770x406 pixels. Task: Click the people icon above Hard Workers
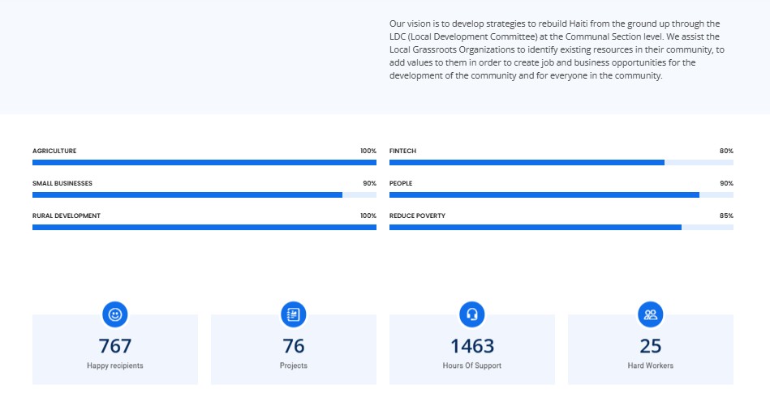pyautogui.click(x=650, y=314)
